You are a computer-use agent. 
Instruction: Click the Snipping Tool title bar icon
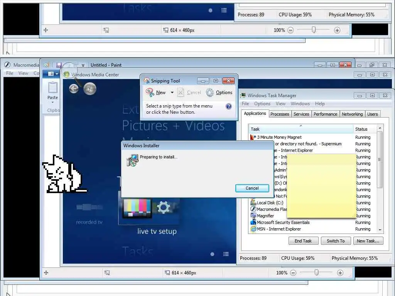point(147,80)
